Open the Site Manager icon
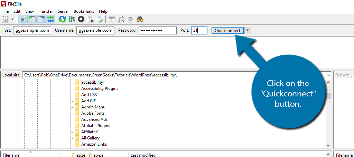This screenshot has width=354, height=157. point(5,19)
